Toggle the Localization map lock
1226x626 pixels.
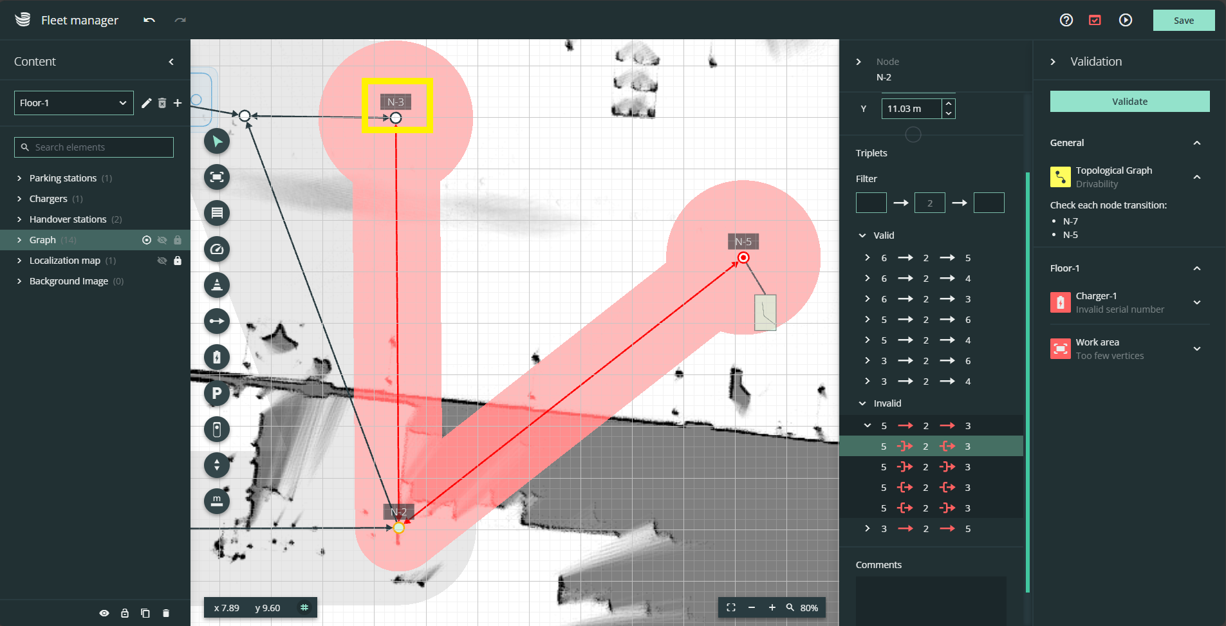coord(178,261)
